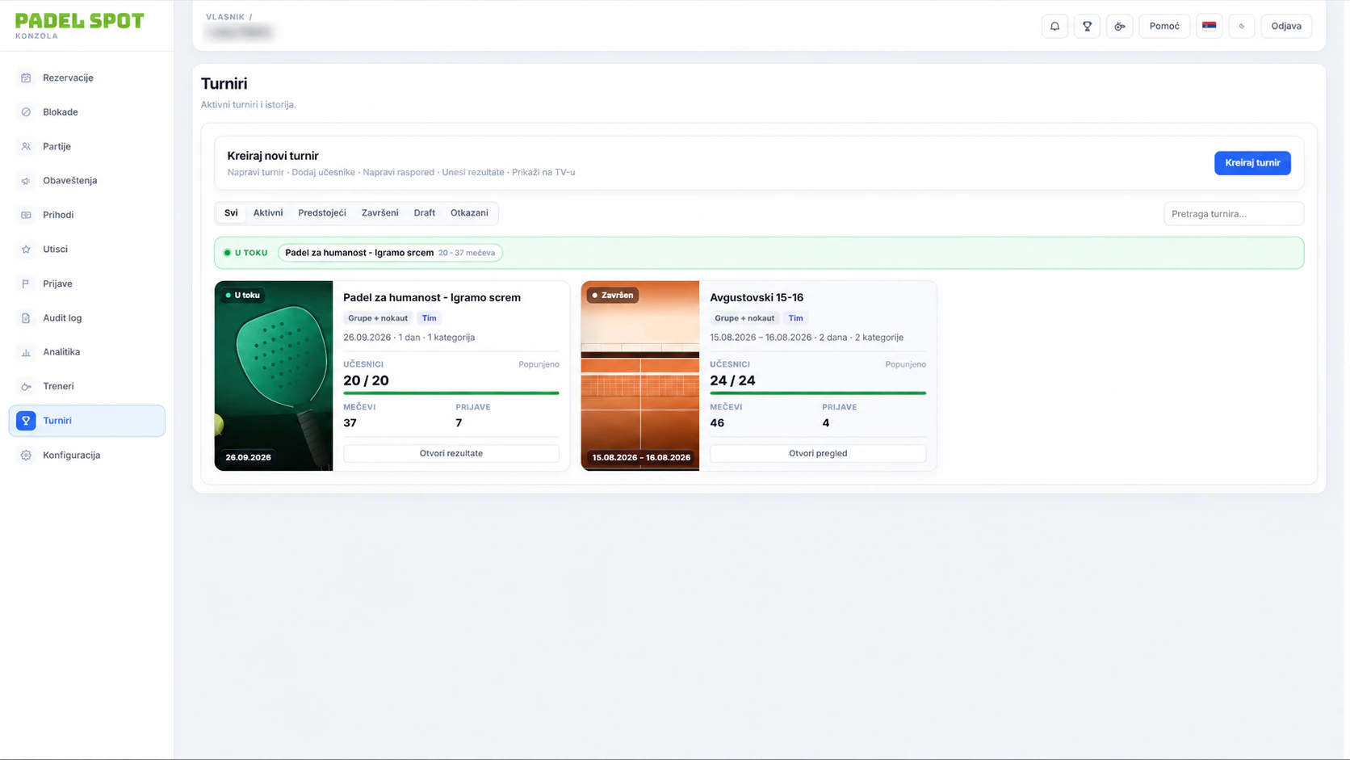This screenshot has height=760, width=1350.
Task: Open Utisci reviews in sidebar
Action: [87, 250]
